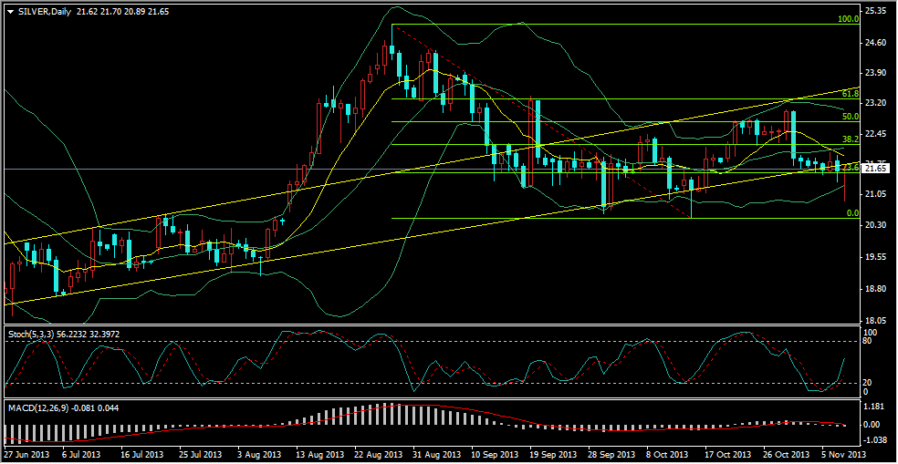Click the Stochastic 100 scale label
898x464 pixels.
(870, 333)
